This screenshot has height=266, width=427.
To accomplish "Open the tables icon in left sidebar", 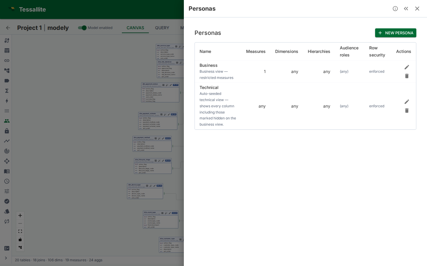I will click(7, 51).
